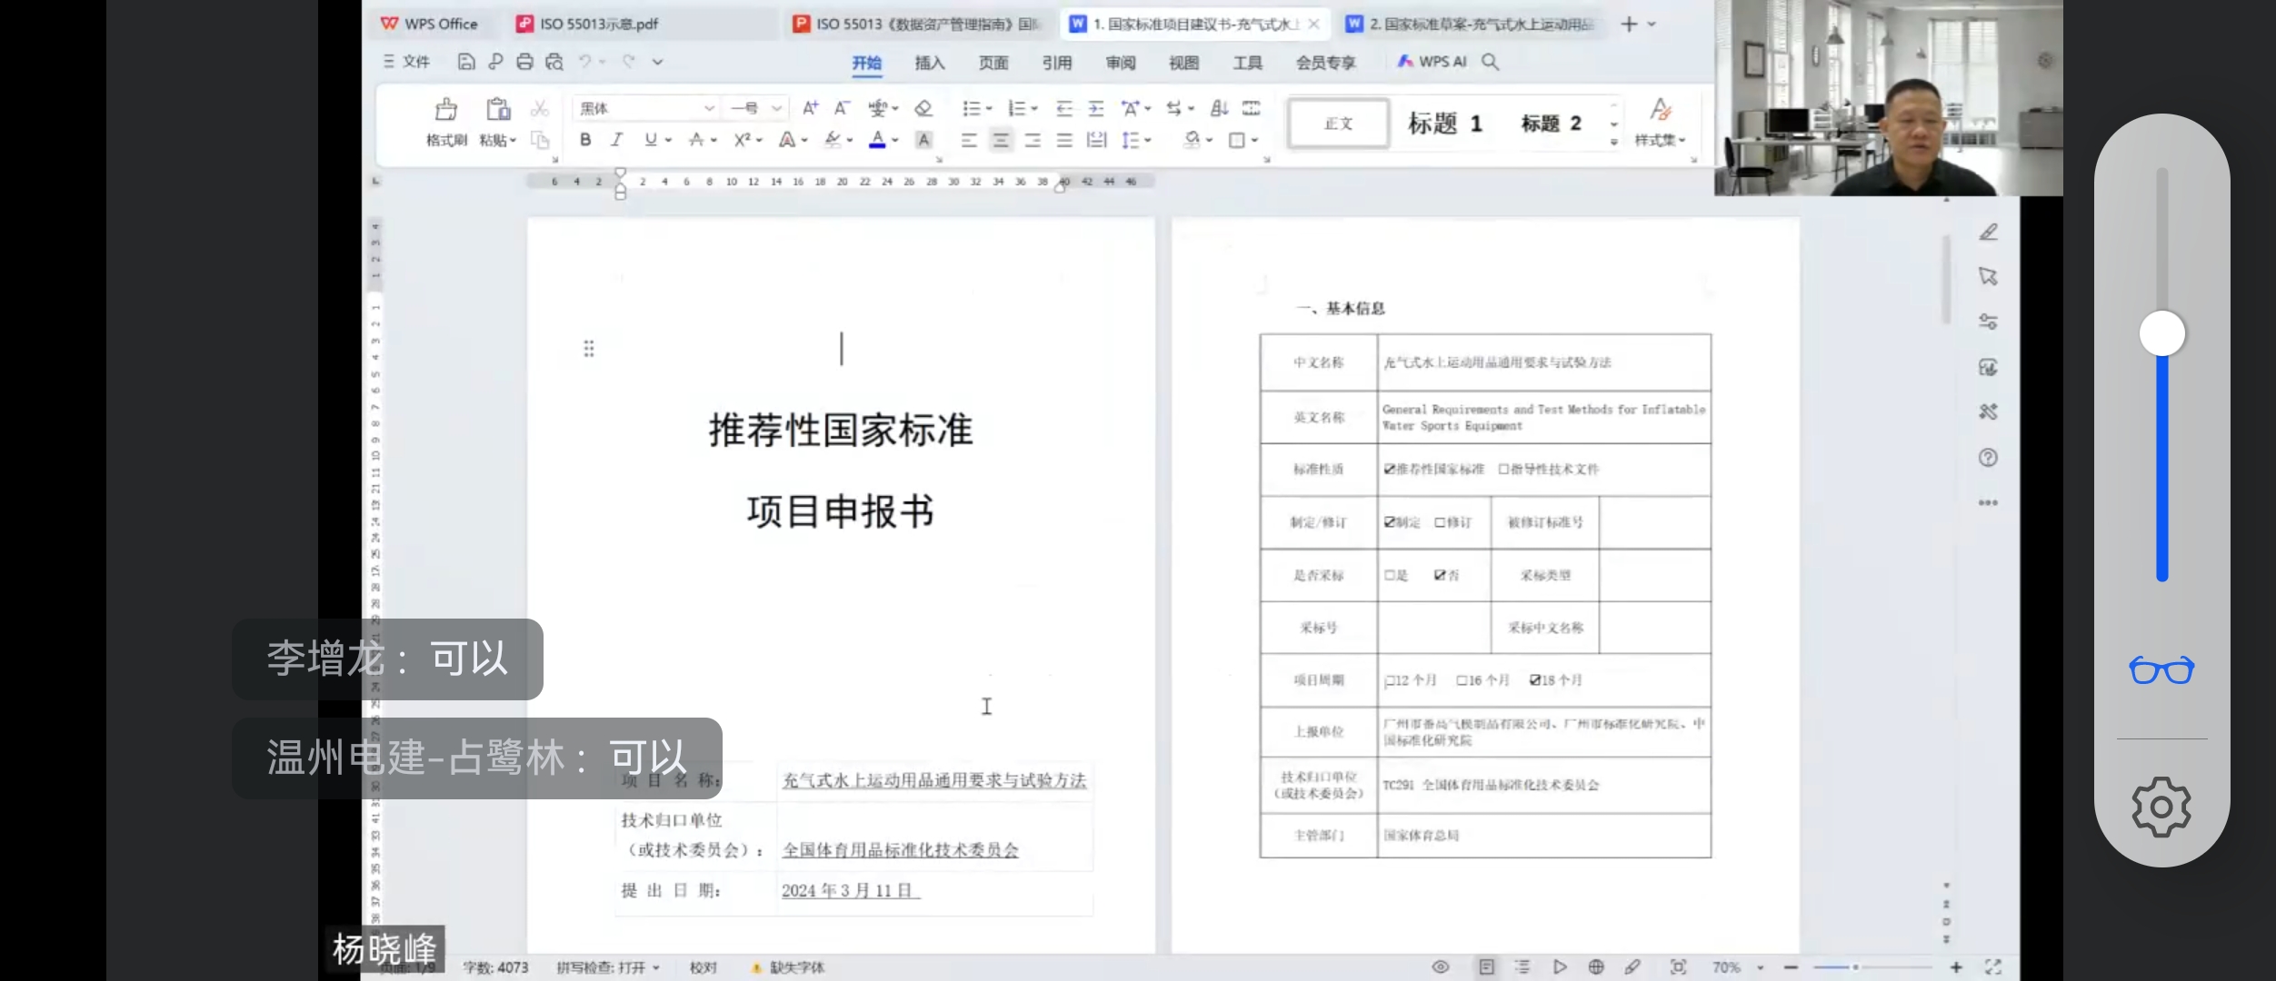Toggle the 指导性技术文件 checkbox

click(1503, 469)
